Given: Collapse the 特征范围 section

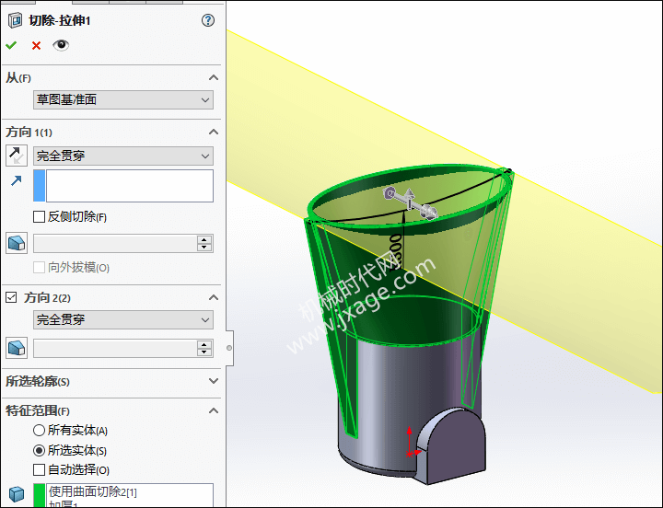Looking at the screenshot, I should click(213, 410).
